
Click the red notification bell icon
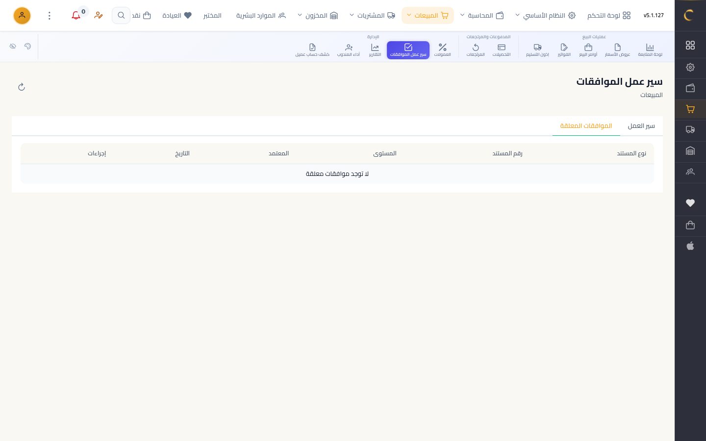[76, 16]
